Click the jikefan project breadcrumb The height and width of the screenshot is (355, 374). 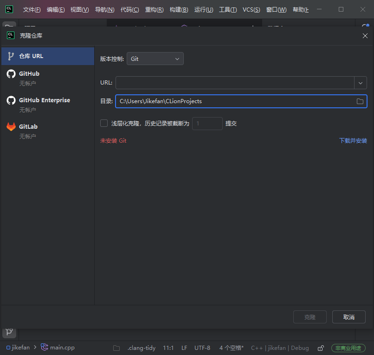[x=18, y=348]
